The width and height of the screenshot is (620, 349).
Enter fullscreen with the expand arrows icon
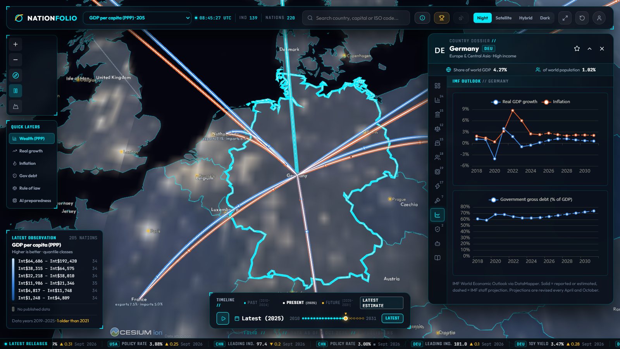(x=565, y=18)
